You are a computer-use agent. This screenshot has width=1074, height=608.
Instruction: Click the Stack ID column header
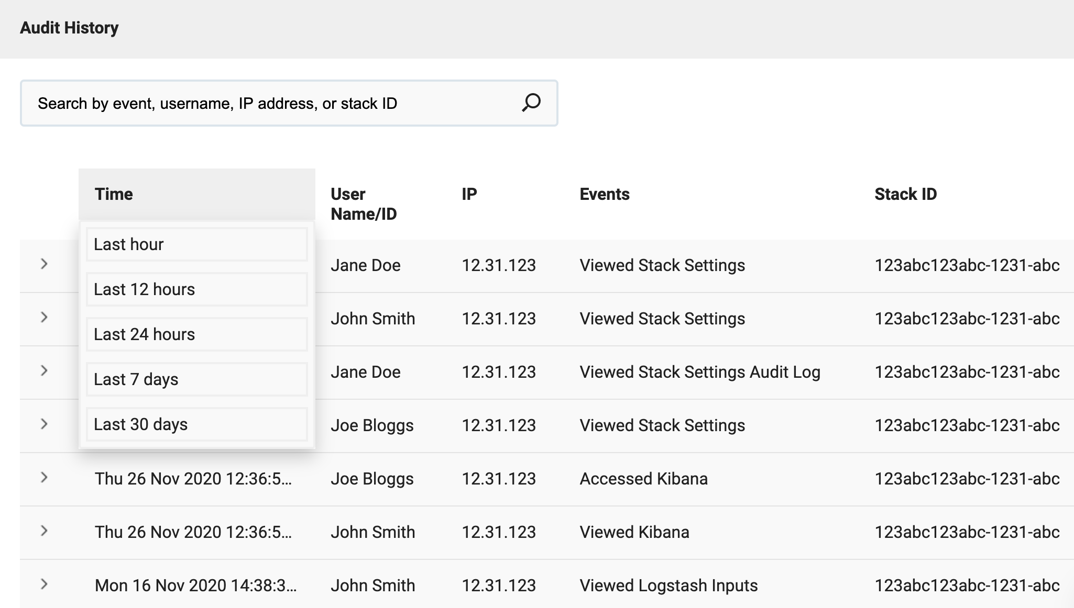[x=905, y=194]
